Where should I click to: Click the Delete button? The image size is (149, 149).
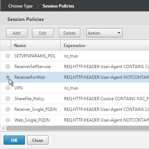coord(70,33)
